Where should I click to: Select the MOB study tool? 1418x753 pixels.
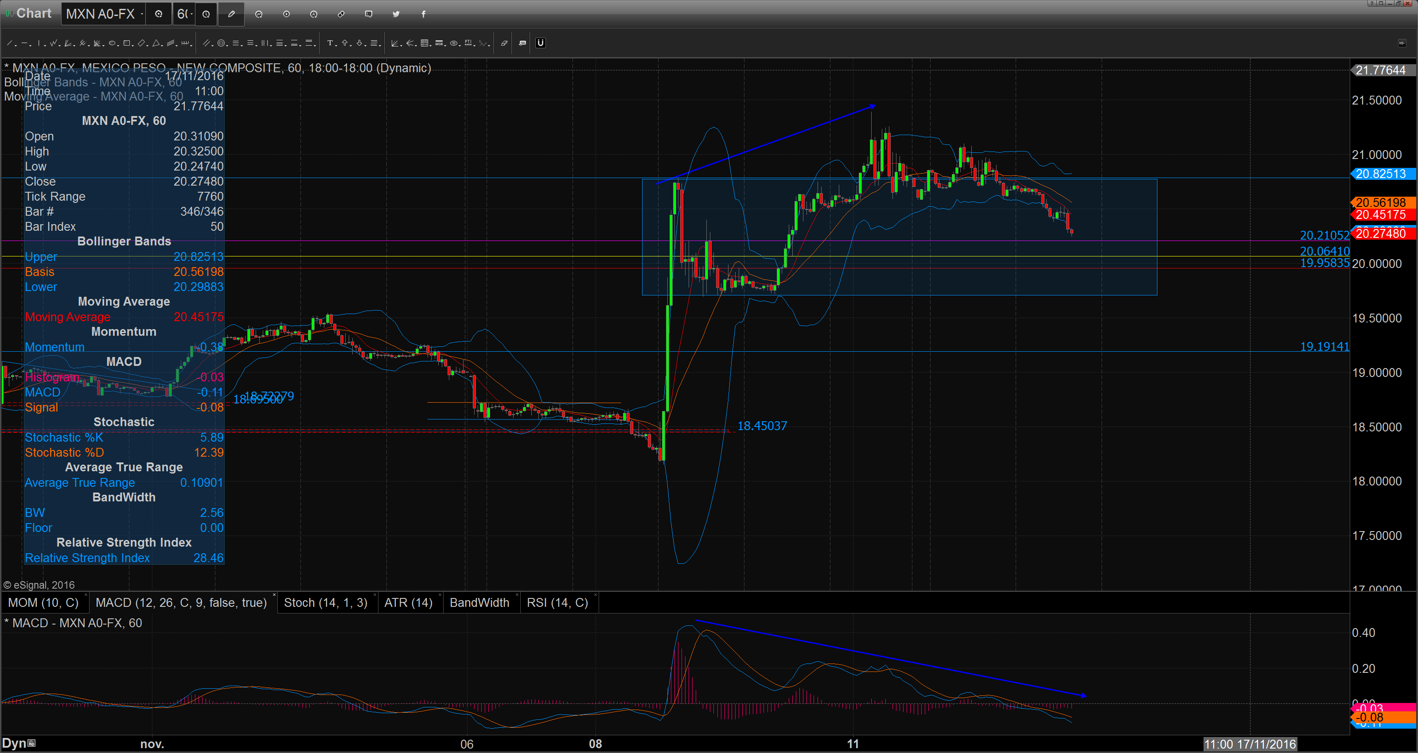point(439,43)
